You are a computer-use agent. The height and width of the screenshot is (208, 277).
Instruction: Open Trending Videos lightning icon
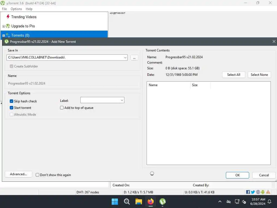pos(8,17)
